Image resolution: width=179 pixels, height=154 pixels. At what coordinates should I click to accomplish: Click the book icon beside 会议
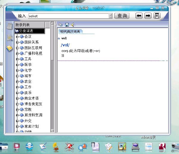click(22, 36)
